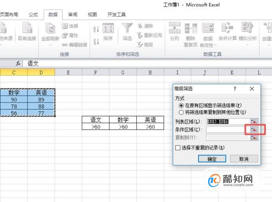The width and height of the screenshot is (272, 202).
Task: Click criteria header cell 英语 in column H
Action: pyautogui.click(x=150, y=120)
